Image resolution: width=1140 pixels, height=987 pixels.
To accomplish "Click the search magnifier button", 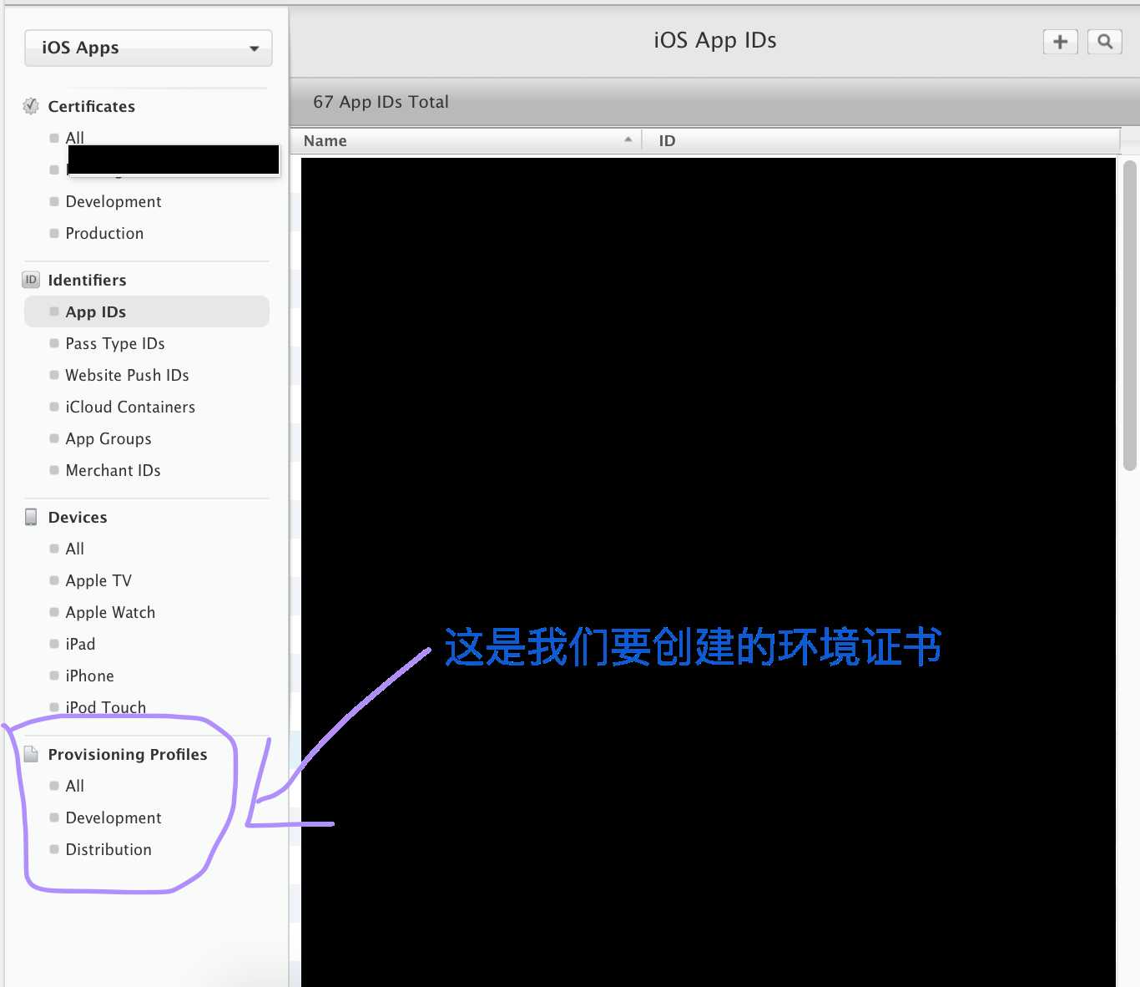I will tap(1104, 42).
